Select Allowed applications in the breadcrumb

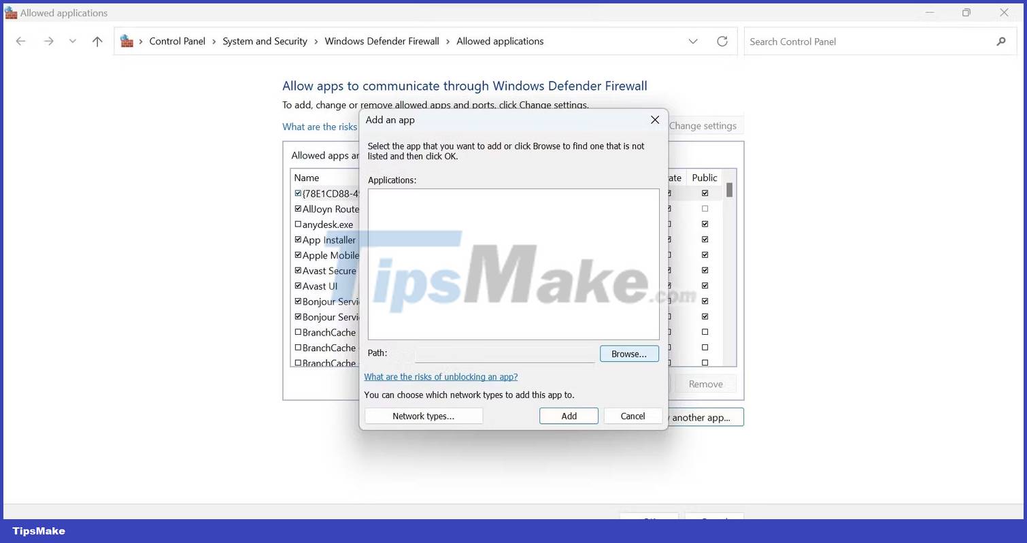500,41
